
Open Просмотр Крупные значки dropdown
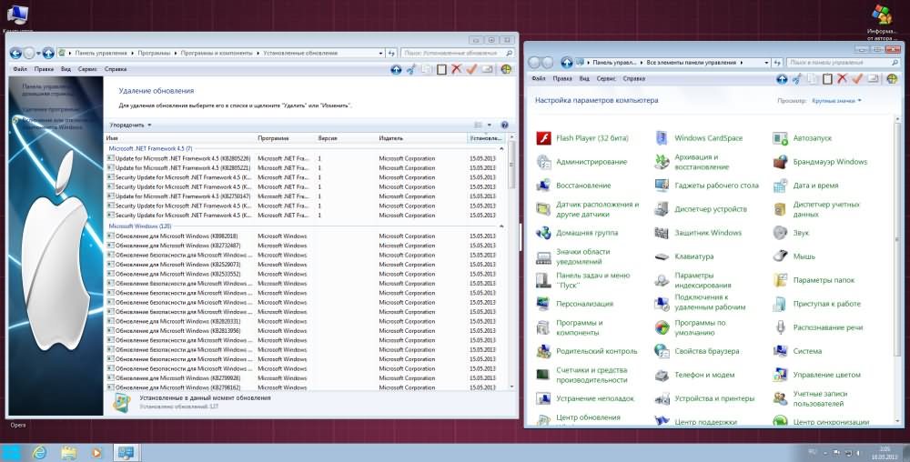tap(836, 101)
